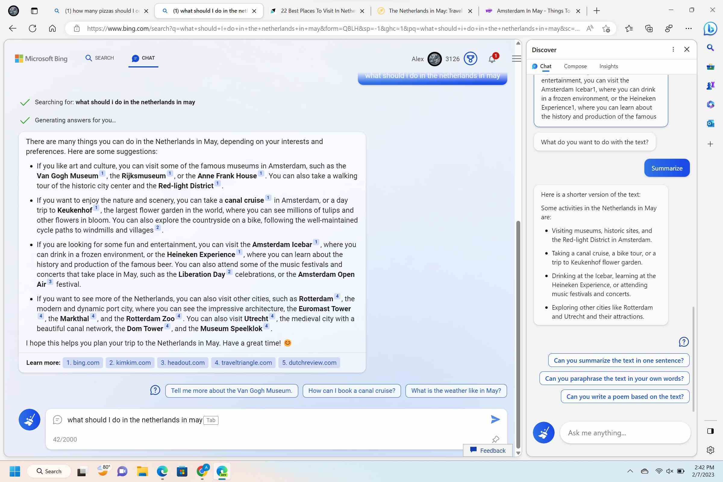Click the Compose tab in Discover panel
Viewport: 723px width, 482px height.
coord(575,66)
